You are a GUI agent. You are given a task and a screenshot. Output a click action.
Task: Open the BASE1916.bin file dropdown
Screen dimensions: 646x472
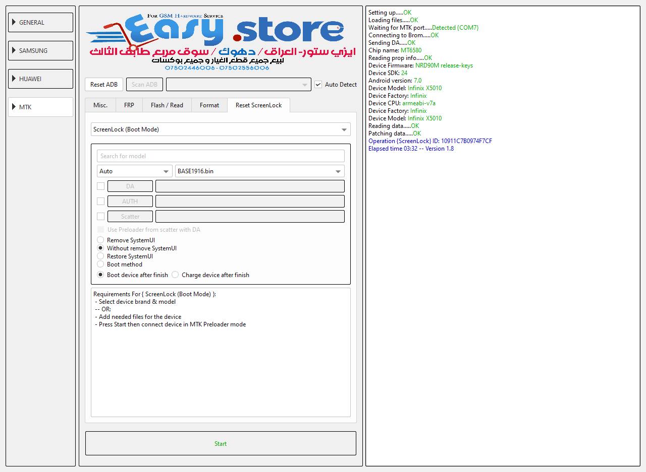point(260,171)
